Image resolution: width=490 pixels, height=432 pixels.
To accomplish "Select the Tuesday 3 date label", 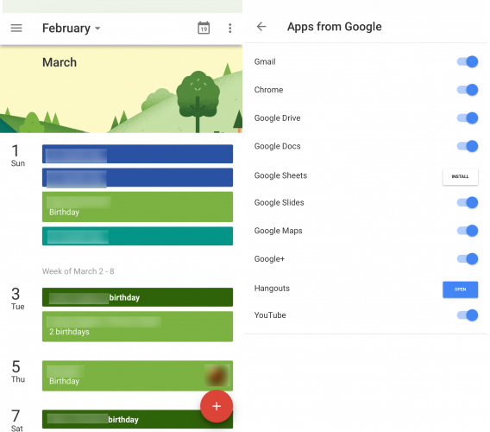I will [17, 299].
